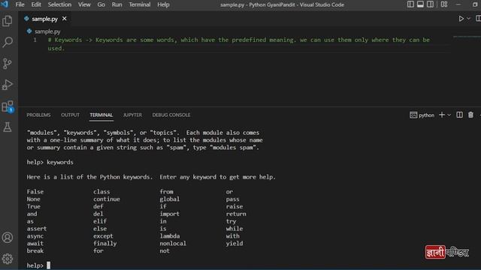Viewport: 481px width, 270px height.
Task: Open the Edit menu
Action: click(x=36, y=4)
